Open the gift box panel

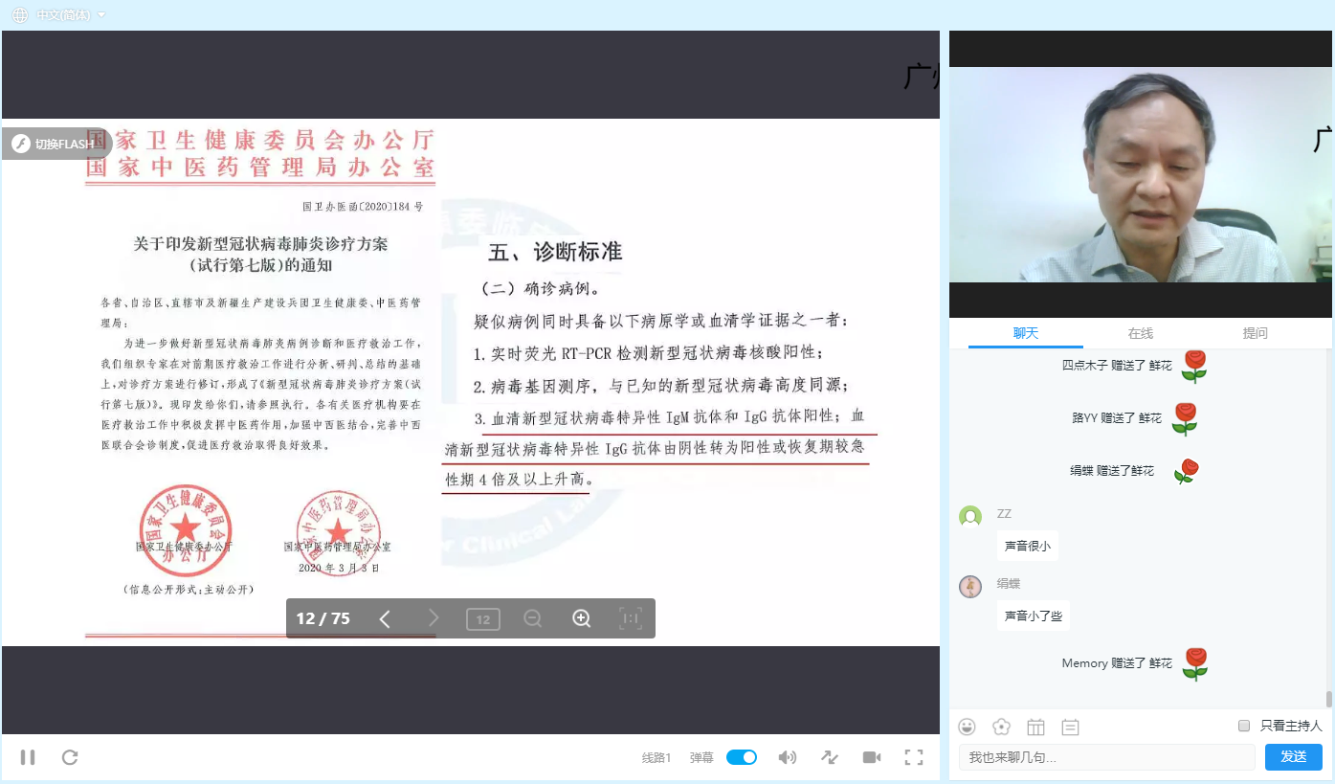1035,727
